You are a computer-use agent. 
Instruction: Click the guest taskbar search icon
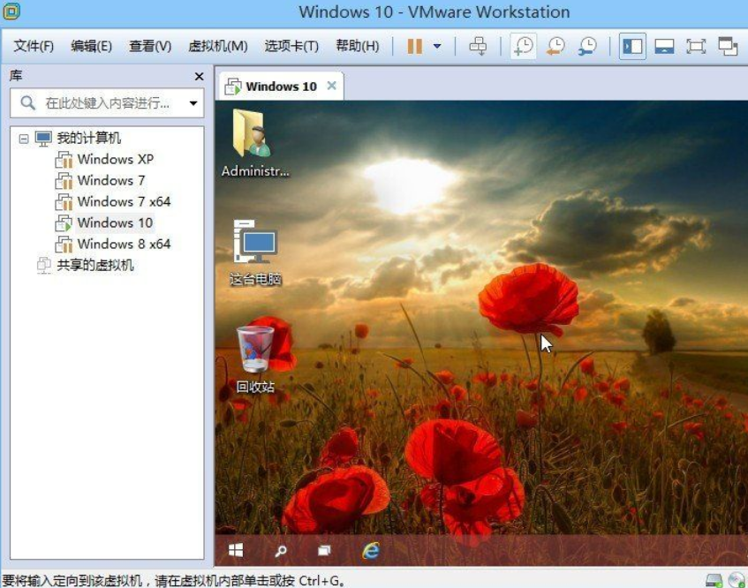click(x=281, y=551)
